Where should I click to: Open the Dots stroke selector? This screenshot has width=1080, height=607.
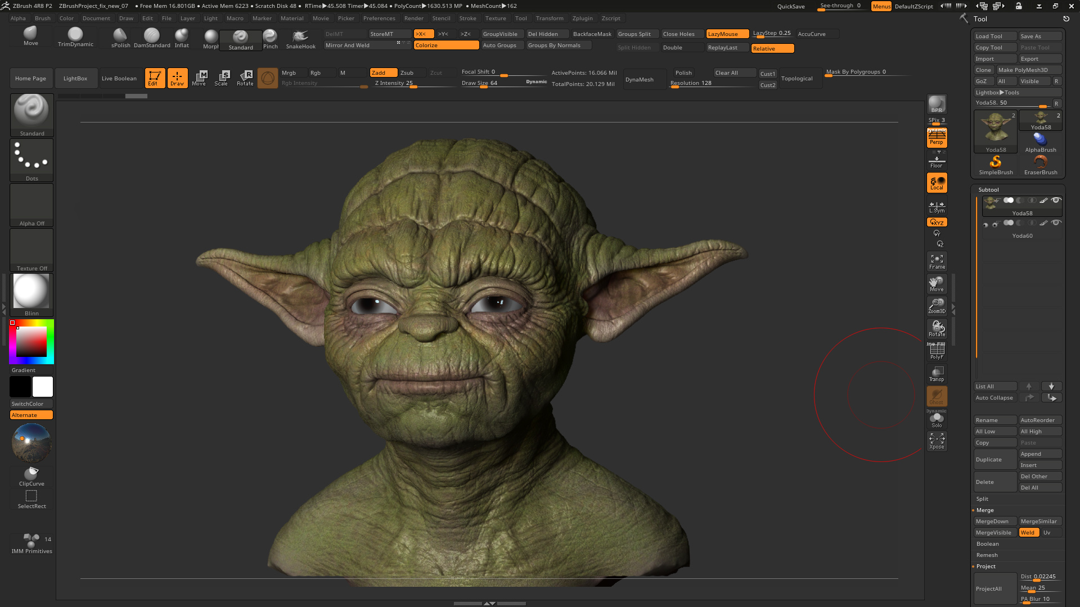31,160
